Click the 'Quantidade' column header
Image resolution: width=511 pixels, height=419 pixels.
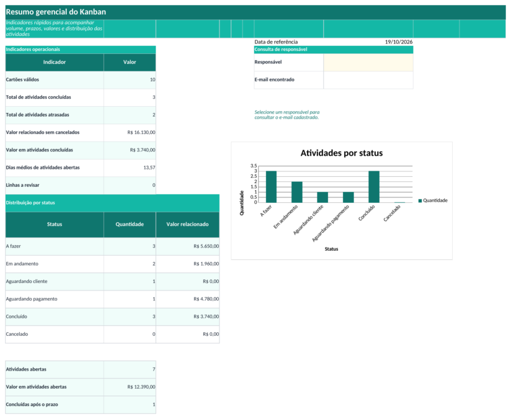pos(130,225)
